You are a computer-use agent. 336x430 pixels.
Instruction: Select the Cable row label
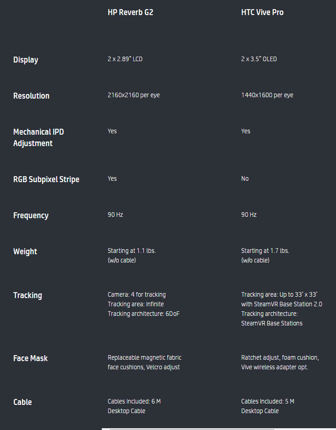point(22,402)
